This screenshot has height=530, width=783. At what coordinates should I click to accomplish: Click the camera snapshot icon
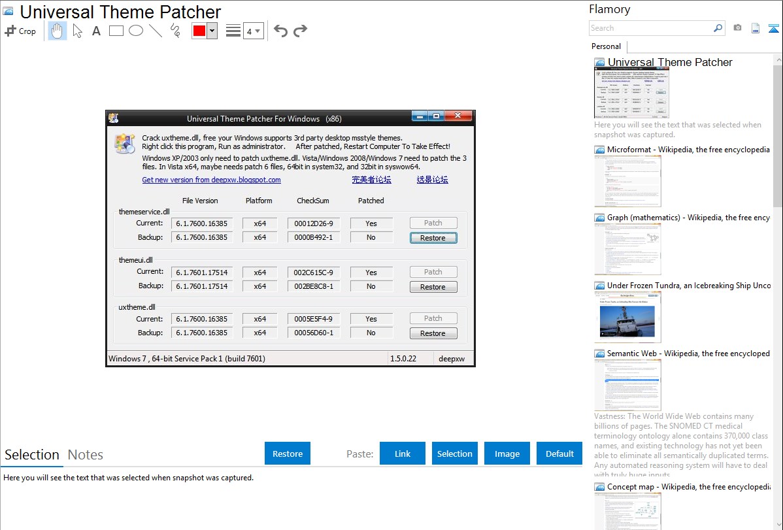[x=737, y=28]
